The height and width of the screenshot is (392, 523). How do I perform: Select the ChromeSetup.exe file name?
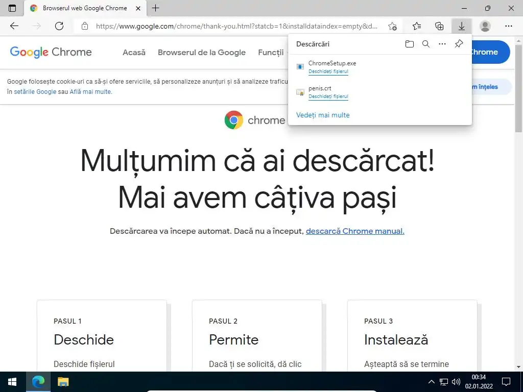click(x=332, y=63)
